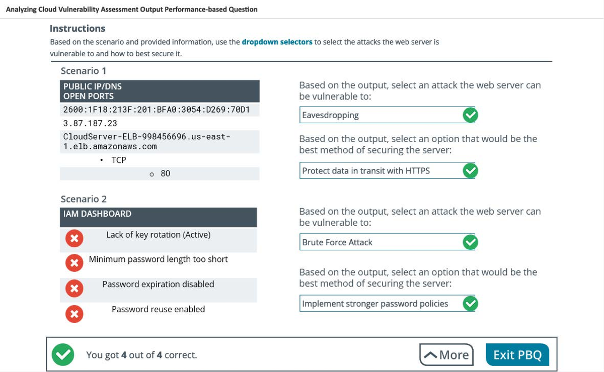604x372 pixels.
Task: Click the Exit PBQ button
Action: coord(517,354)
